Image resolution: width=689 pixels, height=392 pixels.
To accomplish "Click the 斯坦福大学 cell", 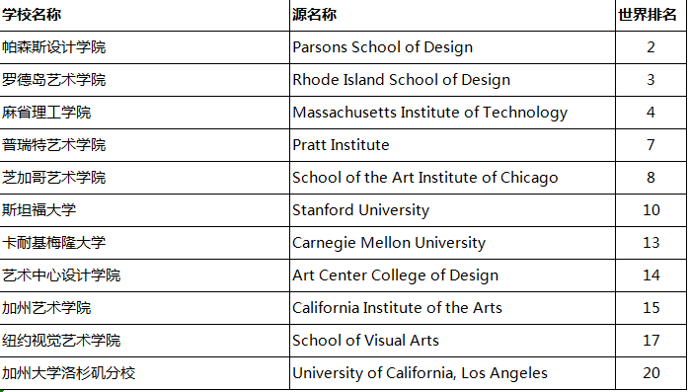I will 144,210.
